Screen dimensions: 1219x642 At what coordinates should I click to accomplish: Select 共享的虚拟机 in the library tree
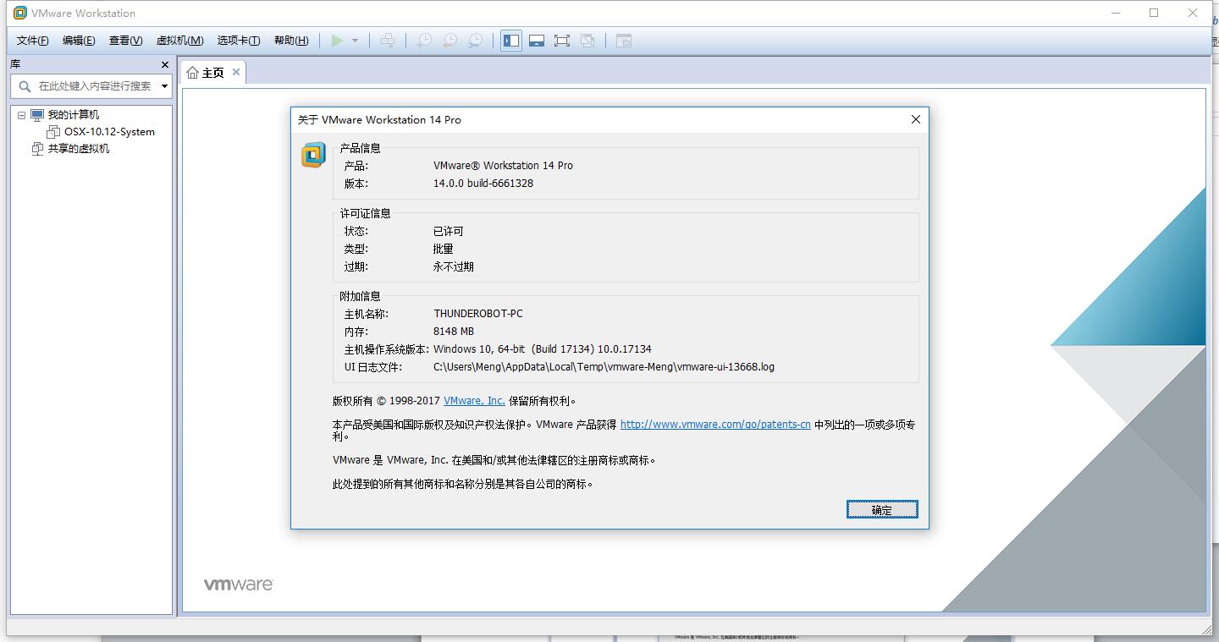click(79, 149)
